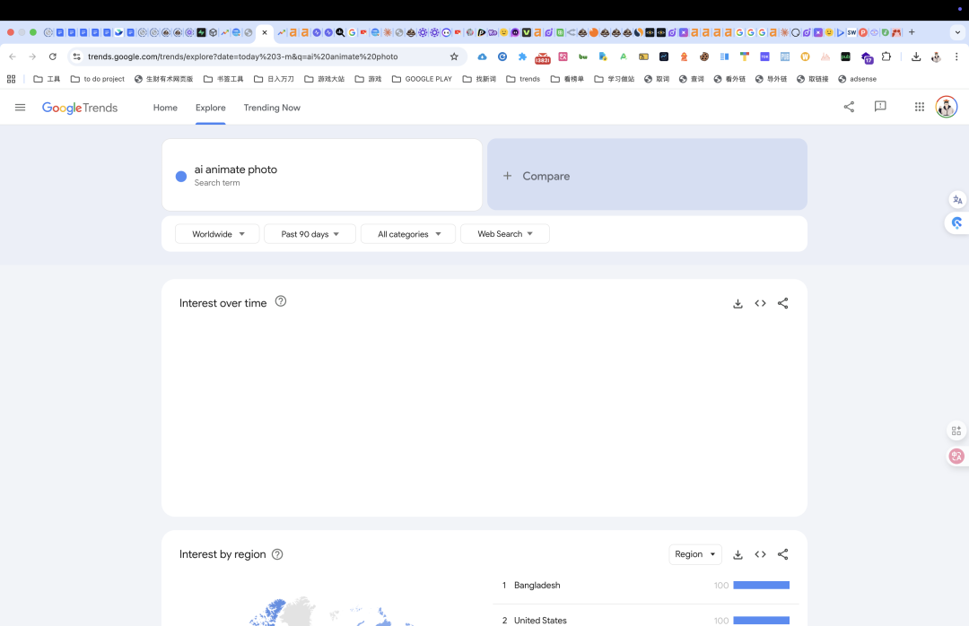Open the Web Search type dropdown

point(505,233)
